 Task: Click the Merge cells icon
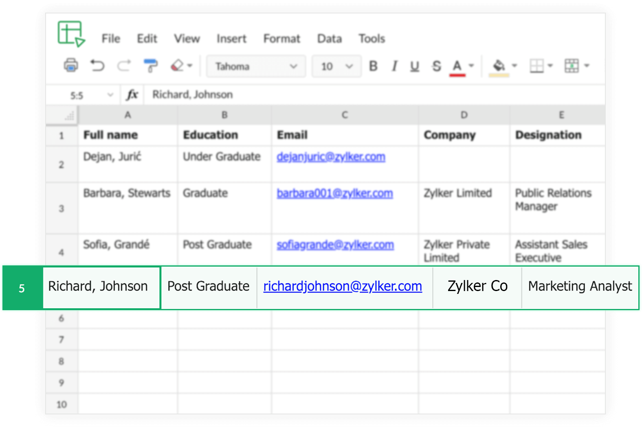(x=571, y=66)
